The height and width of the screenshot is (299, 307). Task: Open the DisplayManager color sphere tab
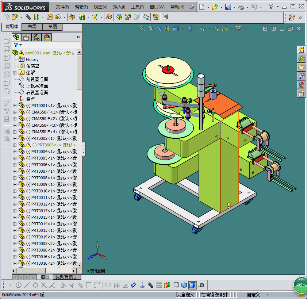(x=46, y=37)
